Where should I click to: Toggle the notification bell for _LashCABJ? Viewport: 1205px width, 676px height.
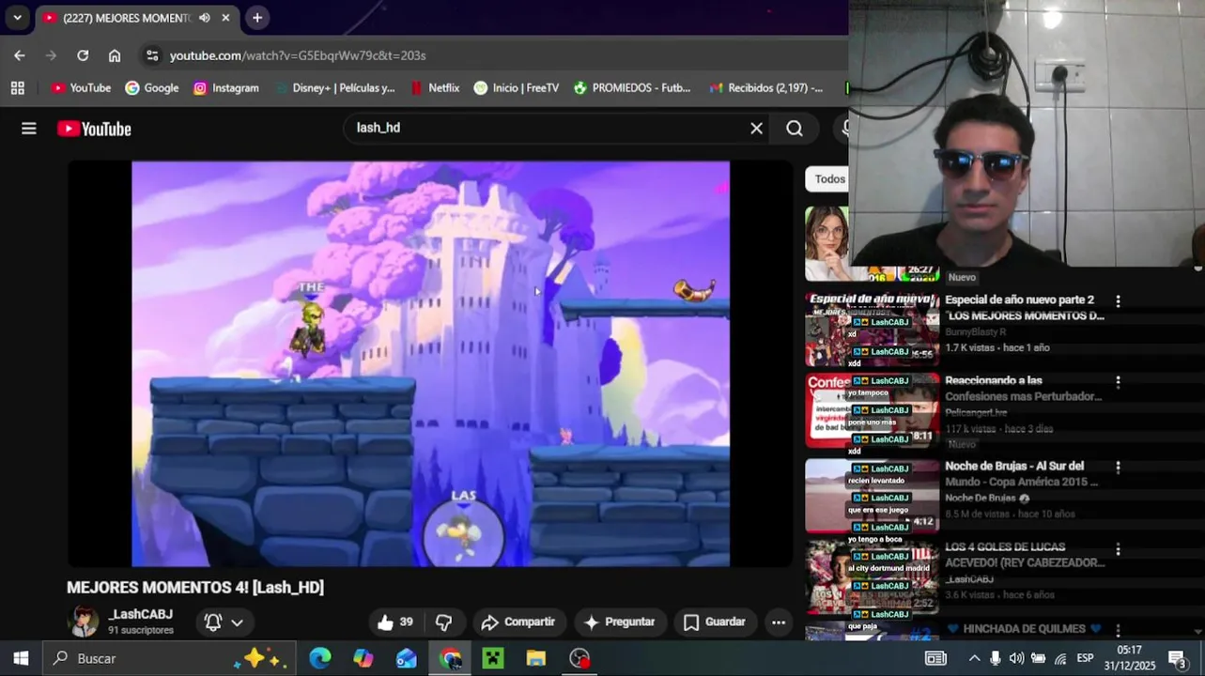[x=213, y=622]
